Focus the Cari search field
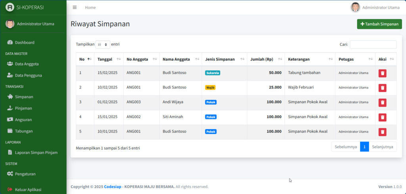The image size is (406, 194). (x=373, y=45)
